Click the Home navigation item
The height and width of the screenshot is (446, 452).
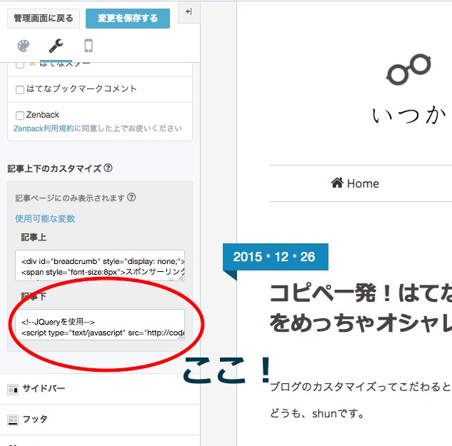click(x=355, y=183)
